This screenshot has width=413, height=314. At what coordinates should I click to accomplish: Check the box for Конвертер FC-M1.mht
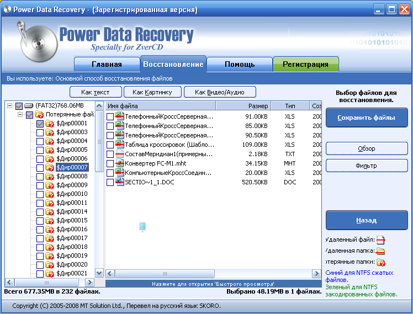pos(110,163)
